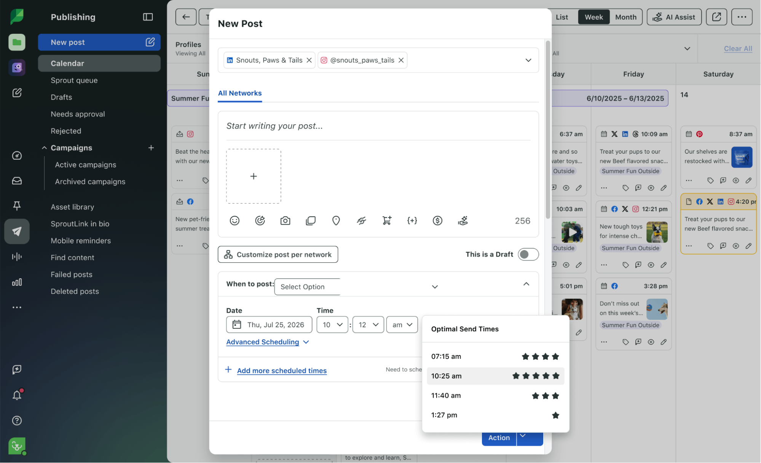Open the reports bar chart sidebar icon
This screenshot has height=463, width=761.
pyautogui.click(x=17, y=282)
